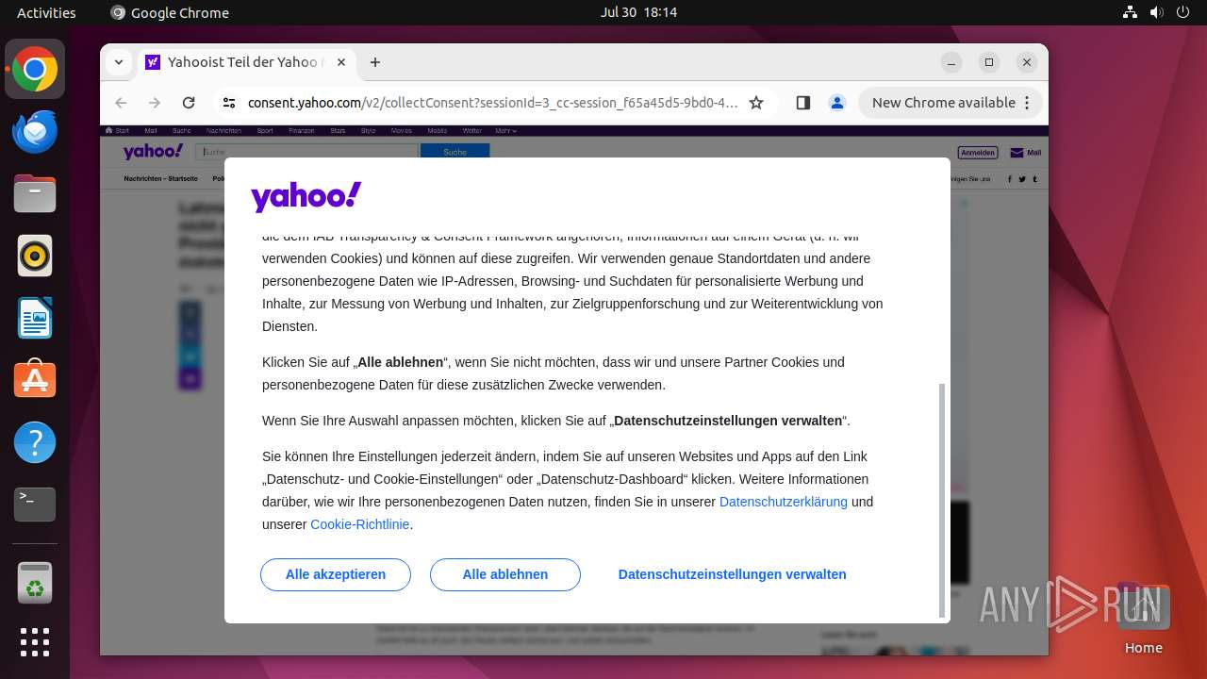Open a new tab
1207x679 pixels.
point(375,62)
